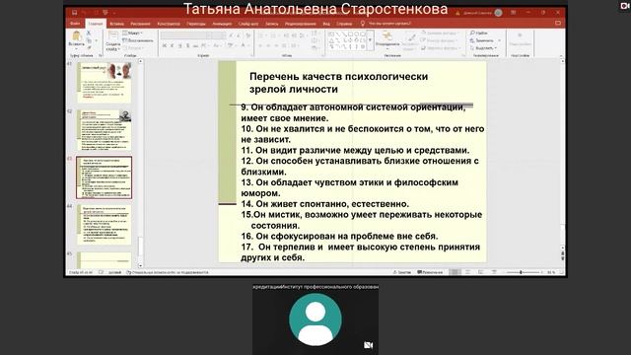The image size is (631, 355).
Task: Click Найти (Find) button
Action: (479, 33)
